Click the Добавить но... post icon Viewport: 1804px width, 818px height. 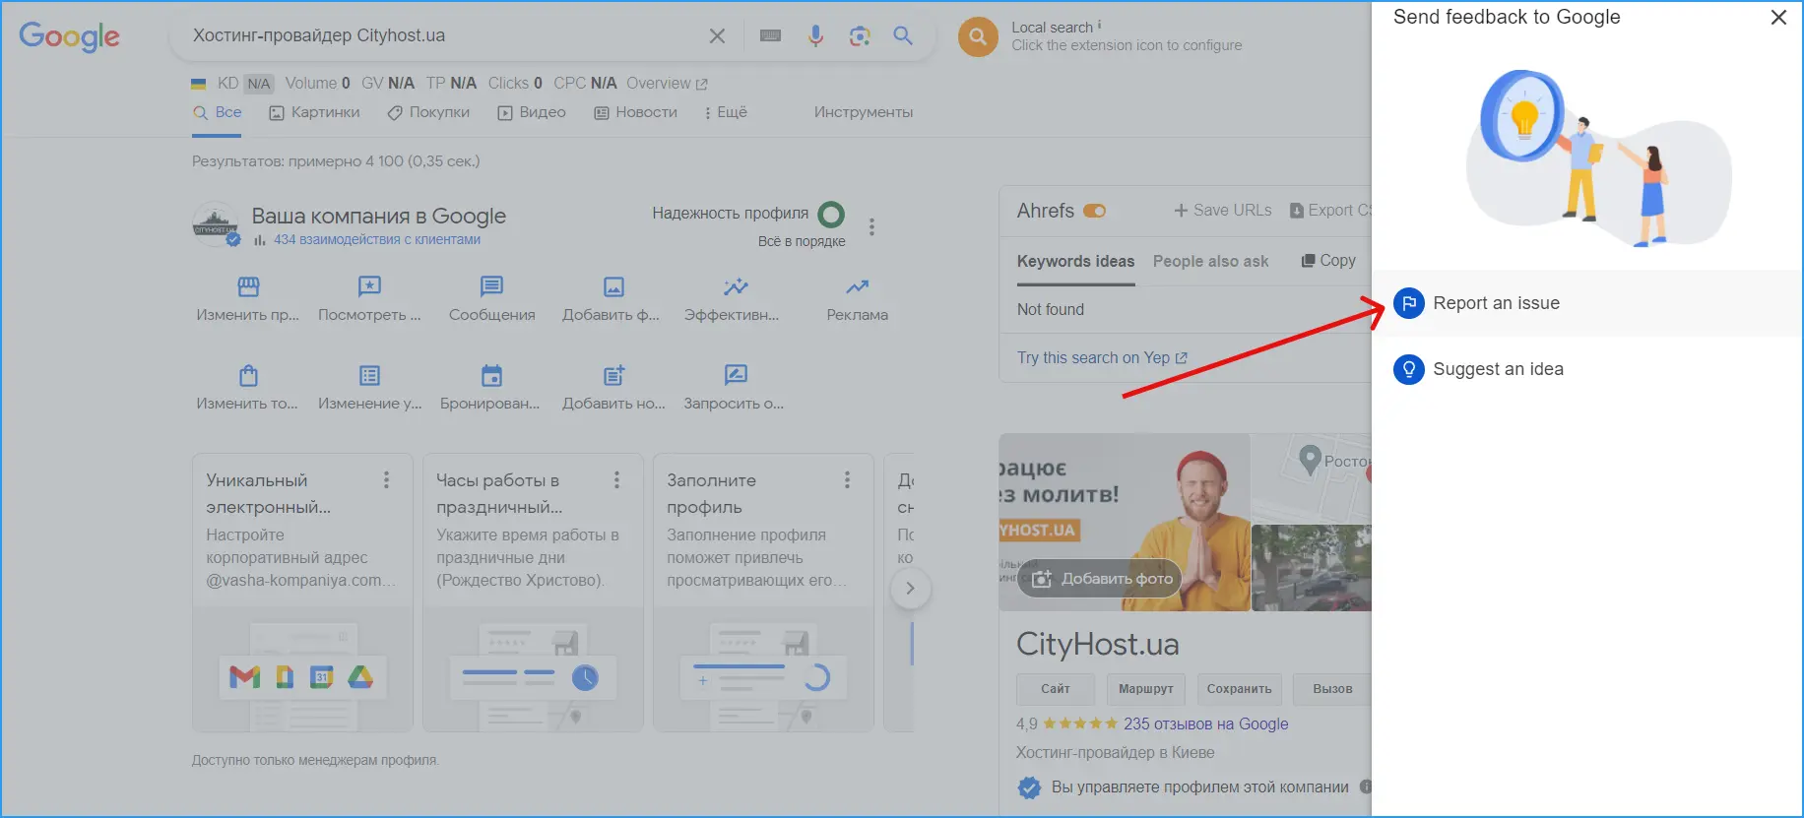pos(613,375)
